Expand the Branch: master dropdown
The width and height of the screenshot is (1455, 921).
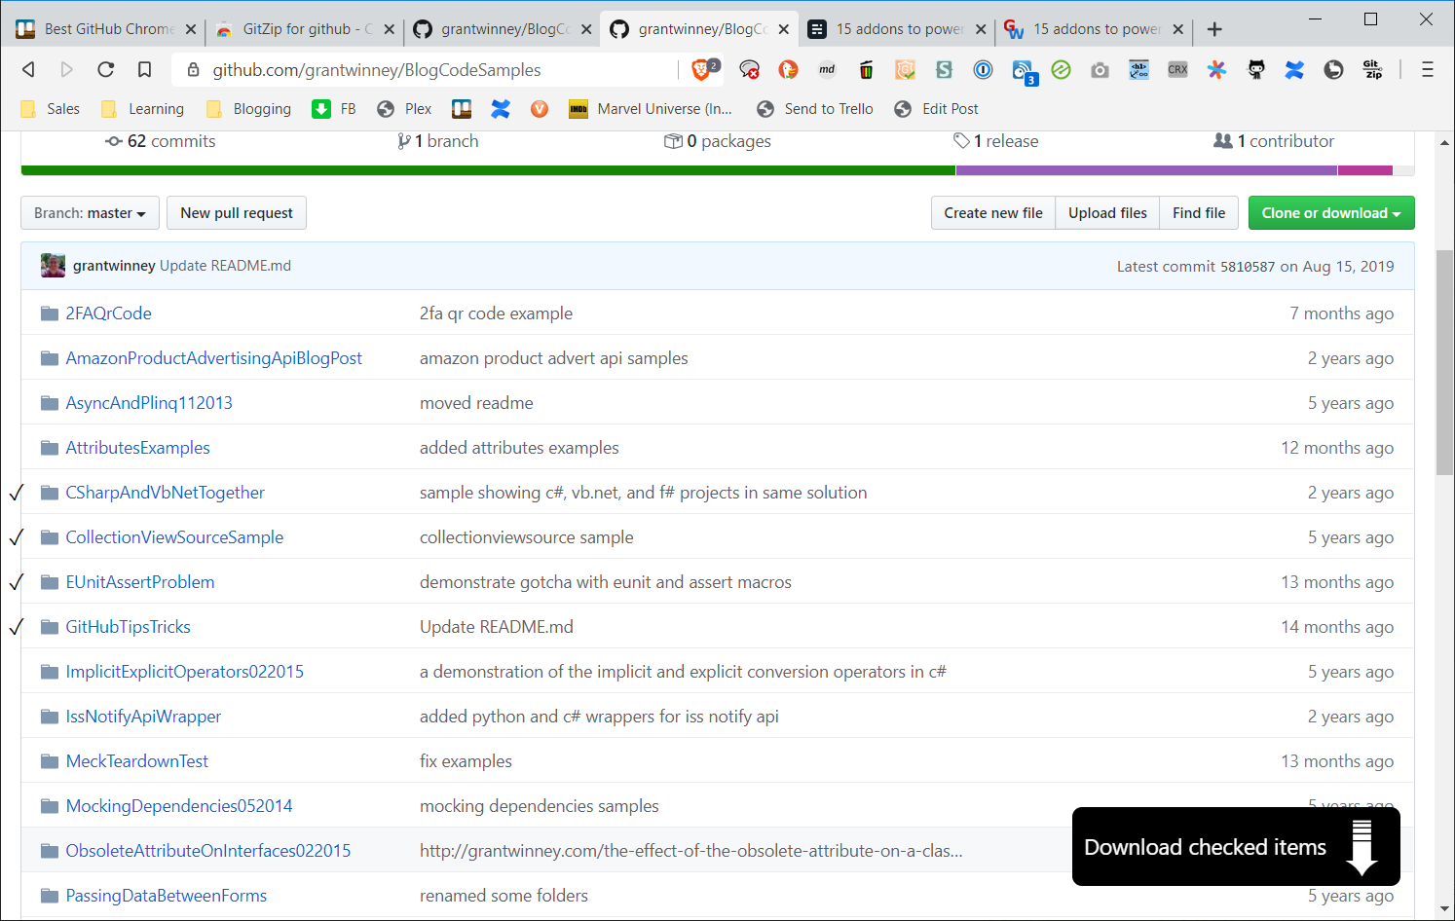[x=90, y=213]
